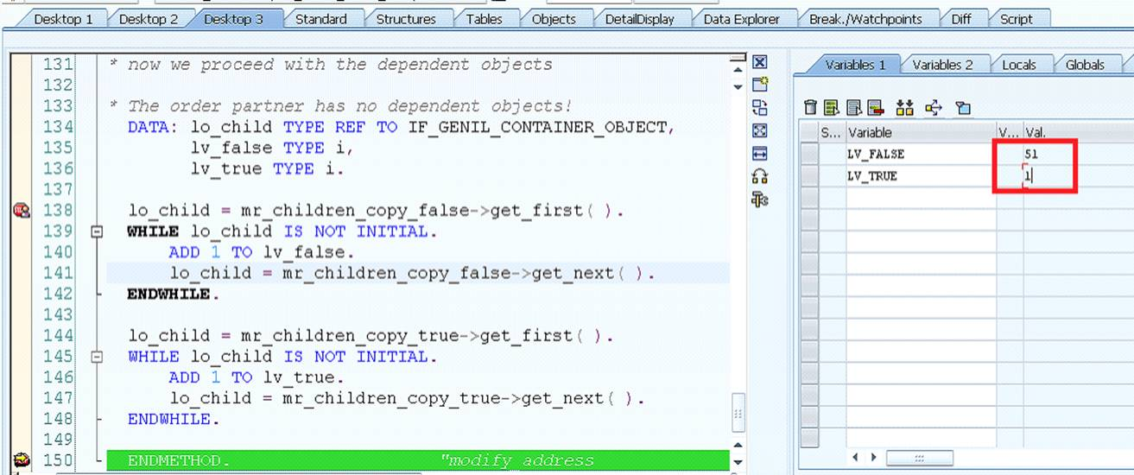Click the Val. column header
The height and width of the screenshot is (475, 1134).
coord(1078,132)
